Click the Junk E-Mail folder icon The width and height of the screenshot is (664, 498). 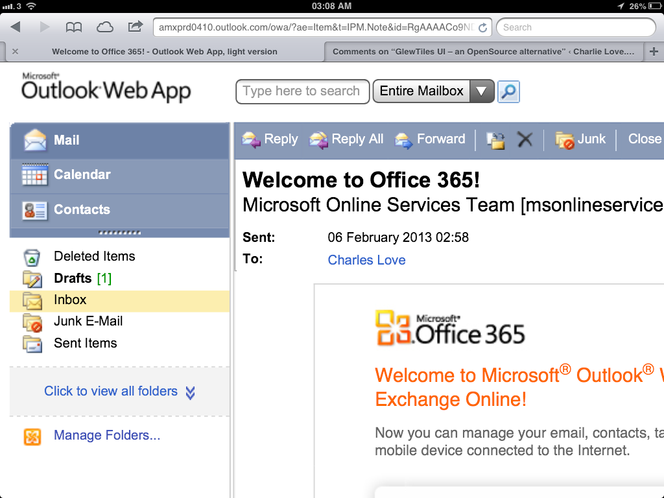(32, 322)
